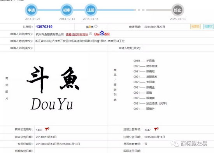Click the 0921 太阳镜 goods entry
This screenshot has height=153, width=214.
click(x=144, y=82)
